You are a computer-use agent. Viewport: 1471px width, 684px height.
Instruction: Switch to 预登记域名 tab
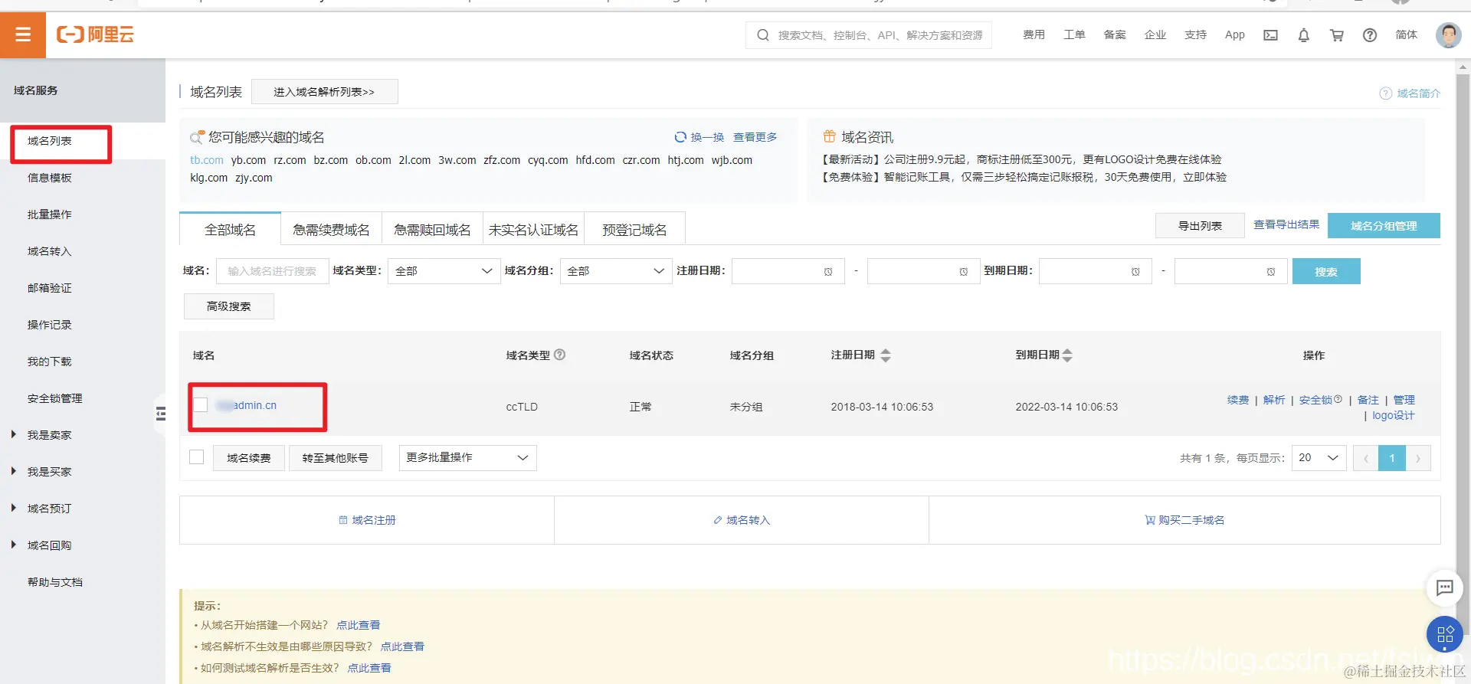click(x=634, y=230)
